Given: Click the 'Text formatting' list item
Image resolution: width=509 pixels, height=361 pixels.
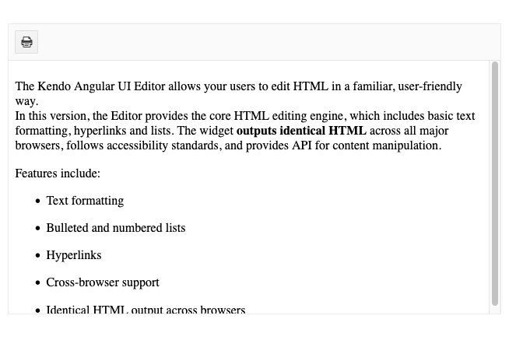Looking at the screenshot, I should (x=85, y=201).
